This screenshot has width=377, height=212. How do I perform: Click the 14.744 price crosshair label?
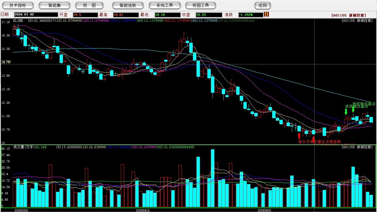click(6, 62)
